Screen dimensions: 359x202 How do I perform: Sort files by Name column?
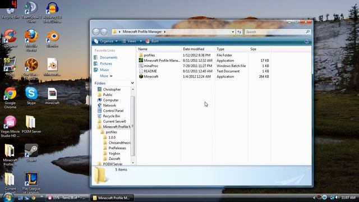(x=159, y=49)
